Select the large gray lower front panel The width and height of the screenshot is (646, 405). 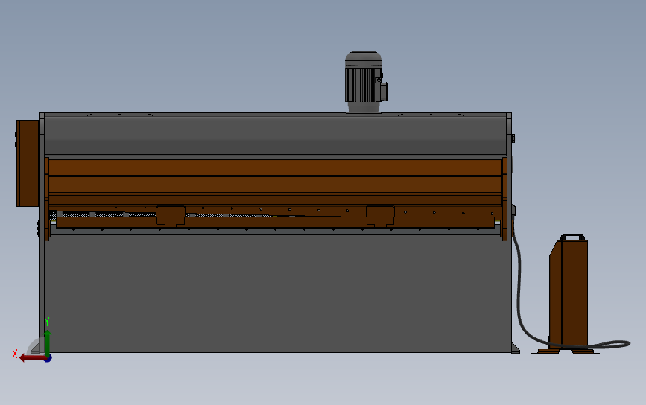click(275, 294)
